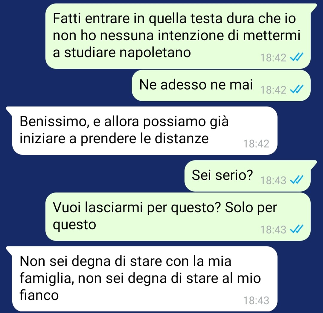Screen dimensions: 323x313
Task: Tap read ticks on 'Vuoi lasciarmi per questo' message
Action: point(297,229)
